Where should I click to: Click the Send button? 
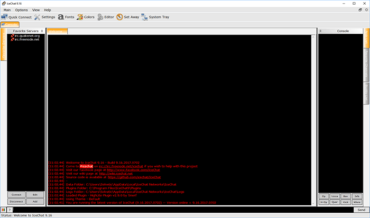click(x=361, y=210)
